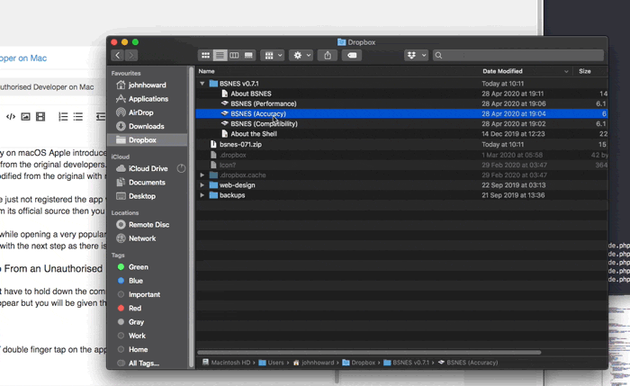Go back in Finder navigation
630x386 pixels.
point(117,56)
